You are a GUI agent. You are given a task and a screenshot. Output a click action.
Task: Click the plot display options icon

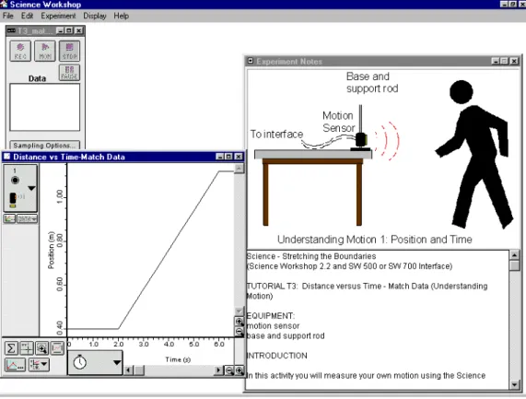pyautogui.click(x=9, y=218)
